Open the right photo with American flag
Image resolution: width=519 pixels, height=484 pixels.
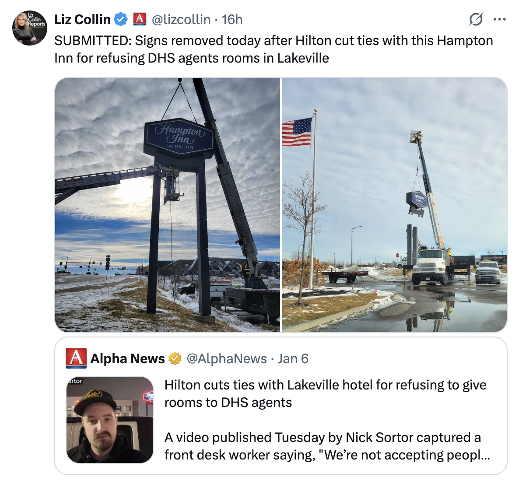pyautogui.click(x=394, y=205)
